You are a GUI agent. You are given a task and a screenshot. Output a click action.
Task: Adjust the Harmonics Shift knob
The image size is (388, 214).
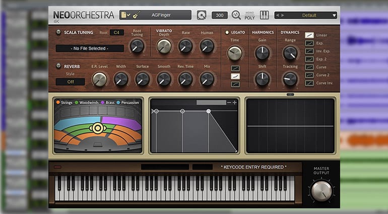pos(262,79)
